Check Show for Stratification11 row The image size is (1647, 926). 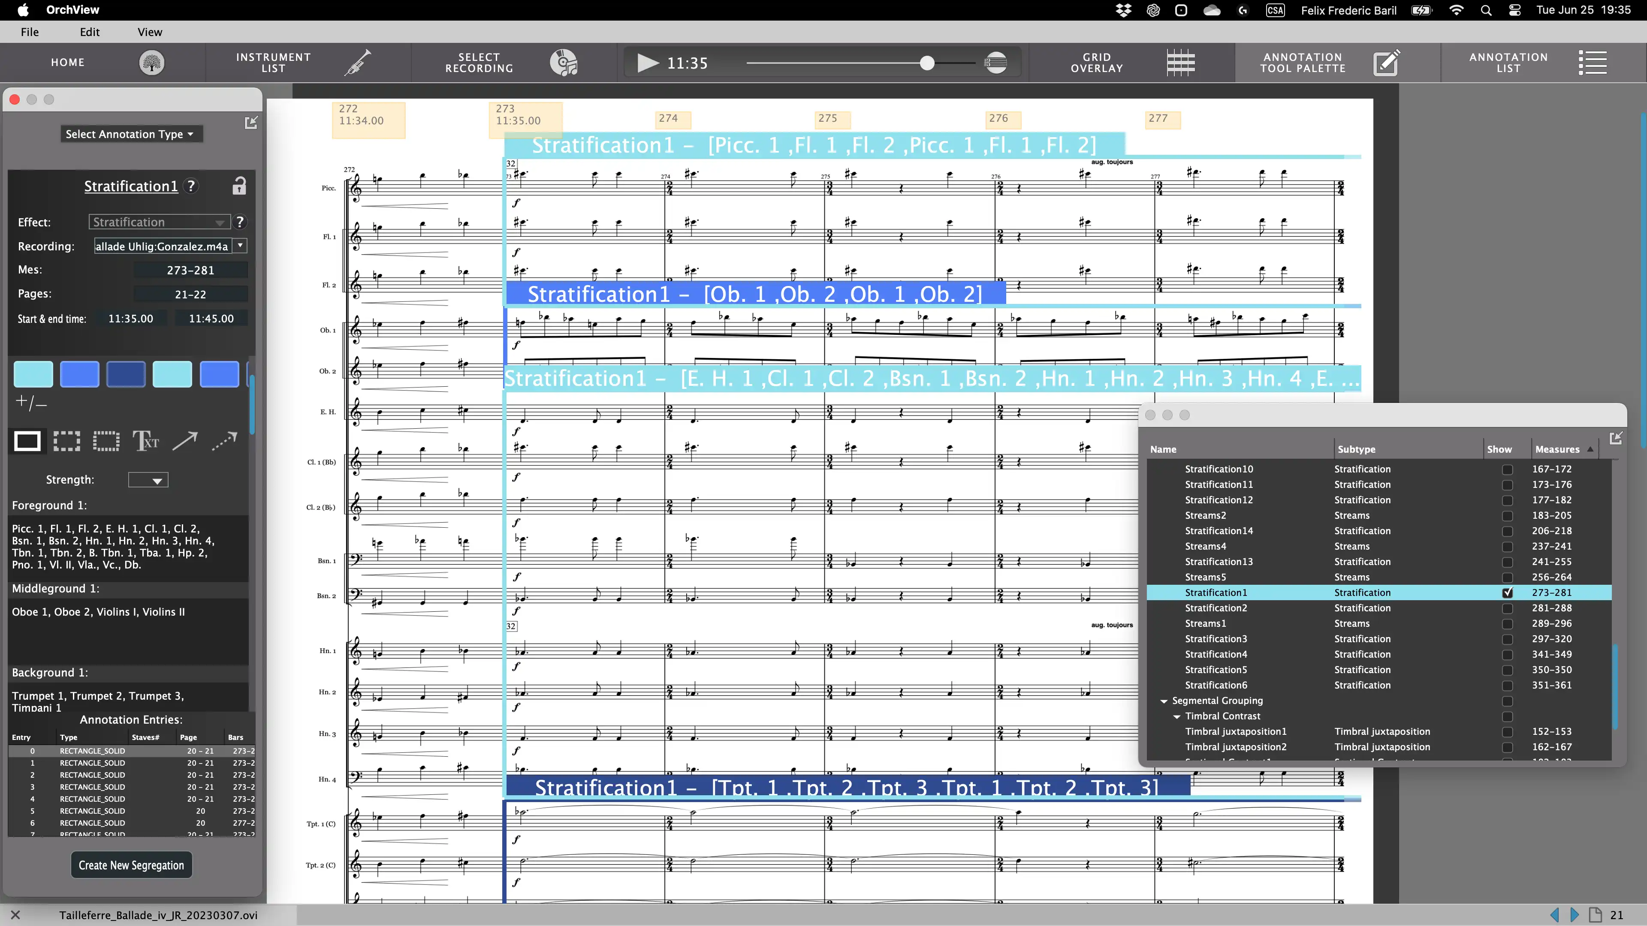pyautogui.click(x=1507, y=485)
